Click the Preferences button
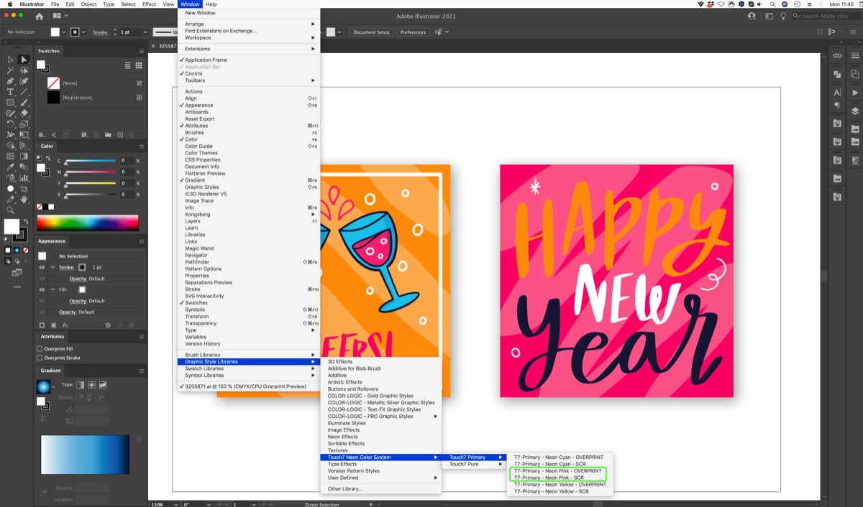Image resolution: width=863 pixels, height=507 pixels. (x=413, y=32)
